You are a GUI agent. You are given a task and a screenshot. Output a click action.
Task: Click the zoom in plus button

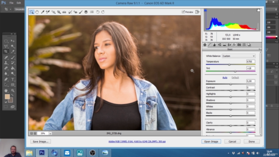[x=35, y=133]
